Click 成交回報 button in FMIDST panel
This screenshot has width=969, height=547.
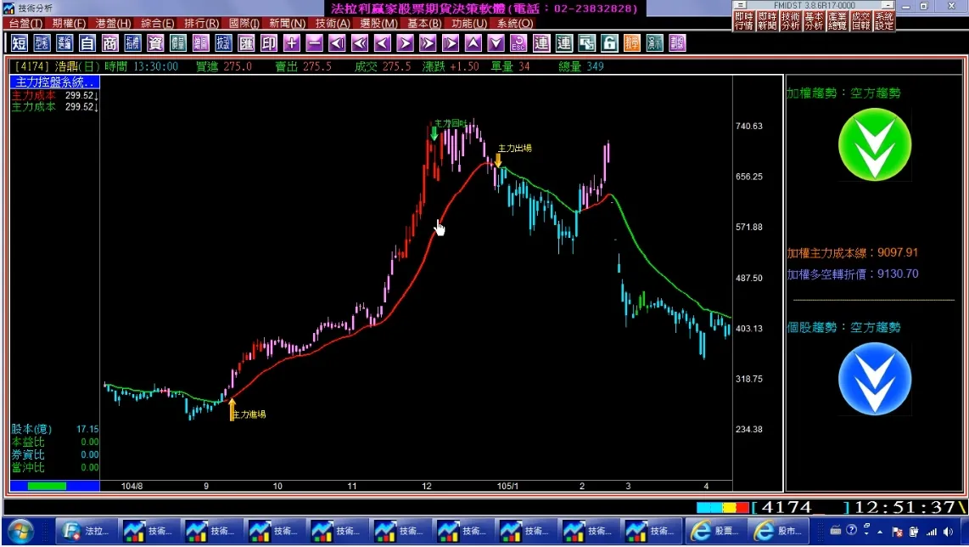[x=861, y=21]
